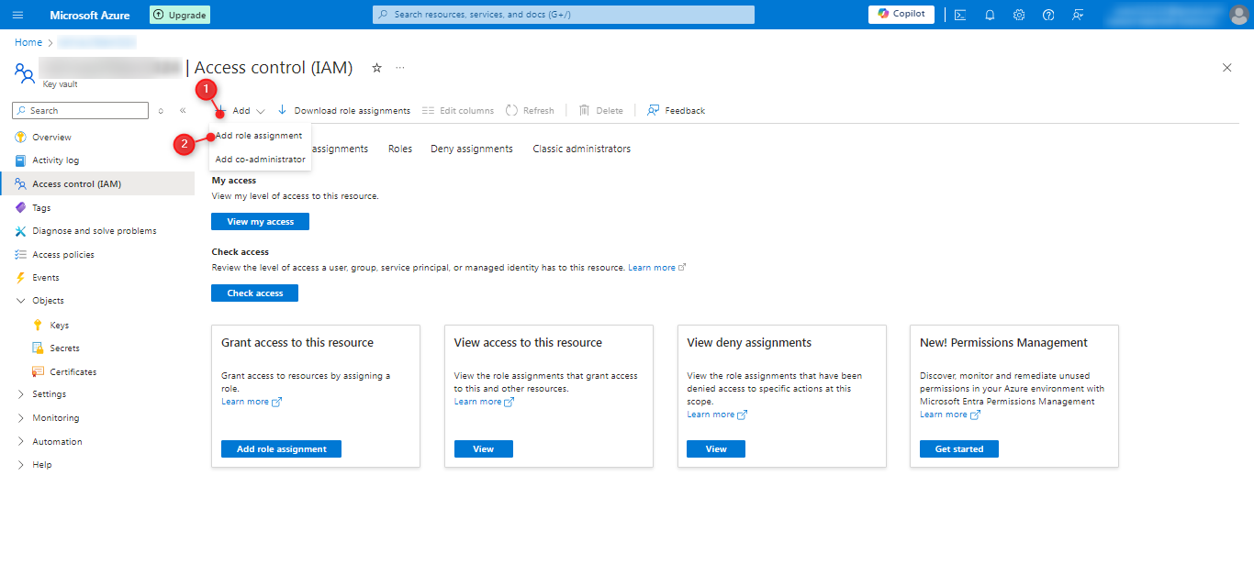Viewport: 1254px width, 564px height.
Task: Click the View my access button
Action: [x=260, y=222]
